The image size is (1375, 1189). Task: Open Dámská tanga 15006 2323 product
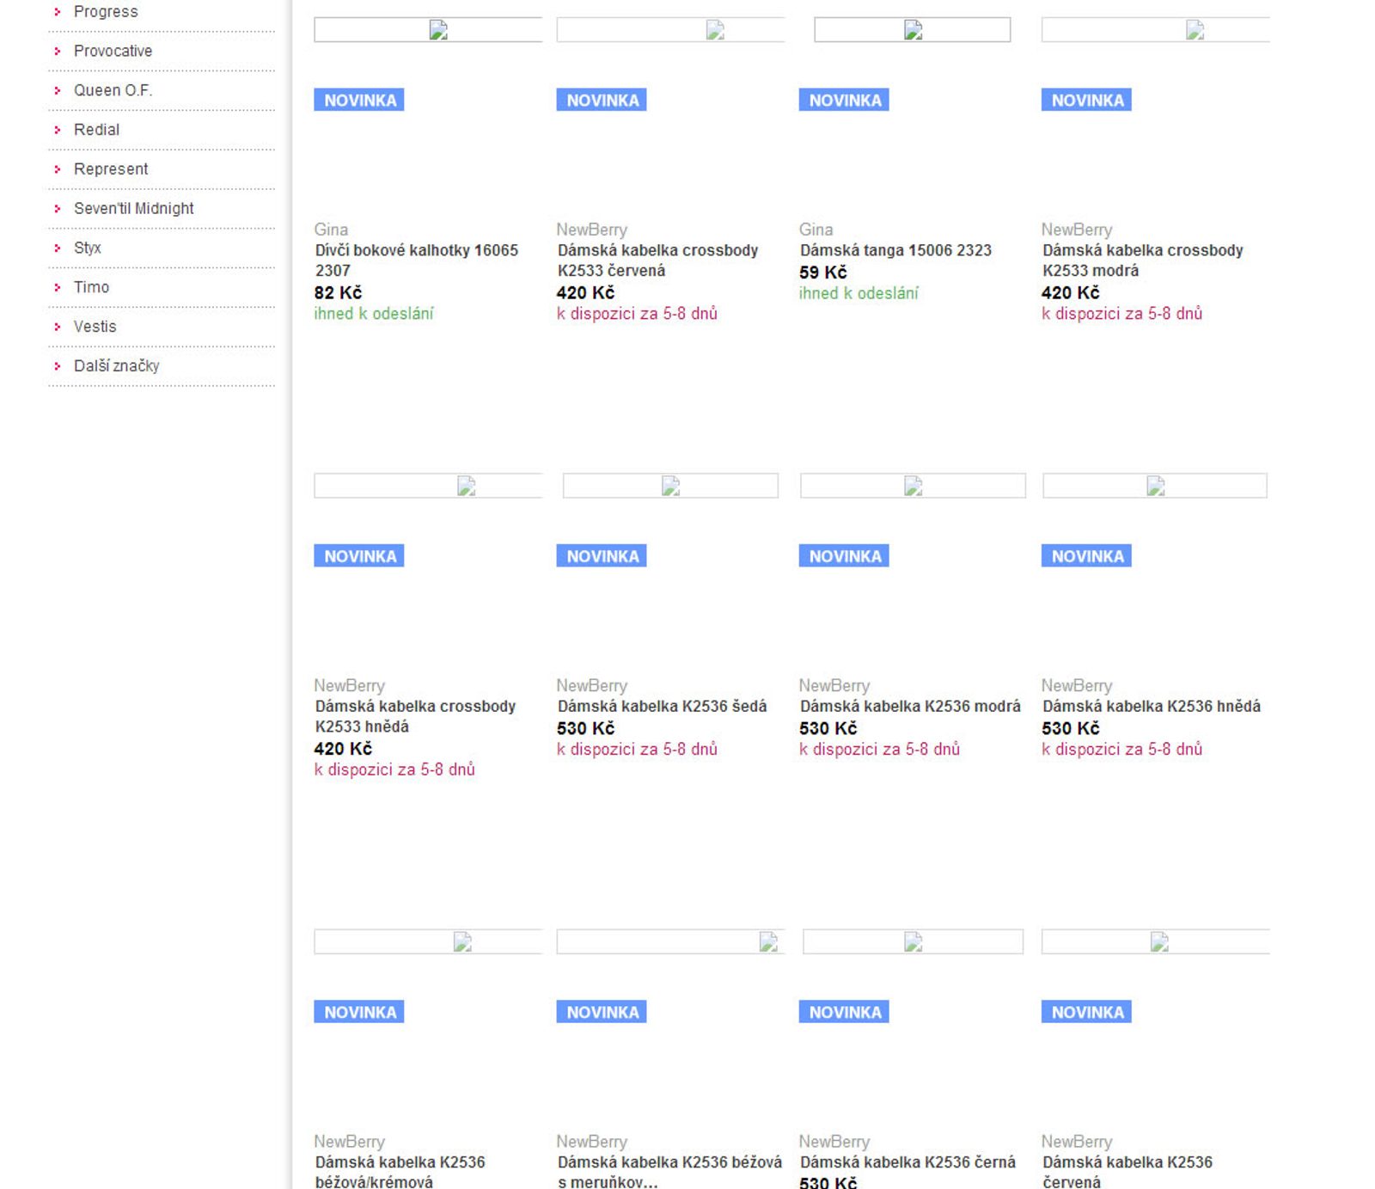click(895, 250)
